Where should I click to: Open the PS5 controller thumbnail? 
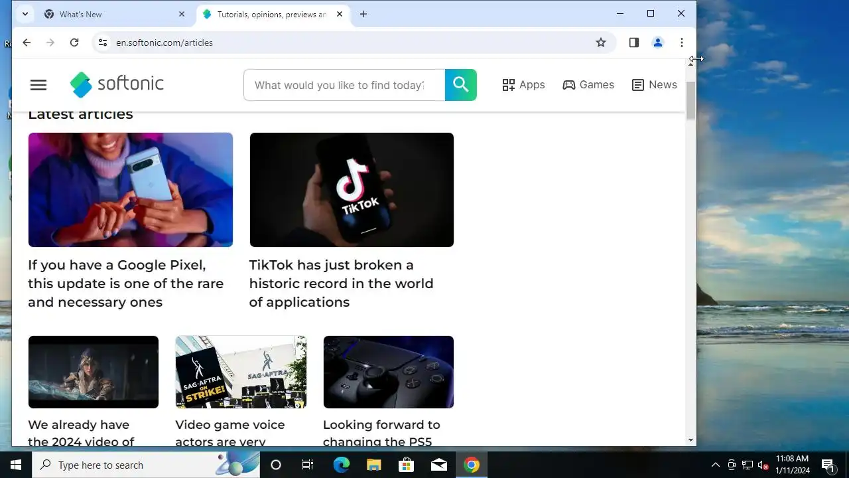[389, 372]
